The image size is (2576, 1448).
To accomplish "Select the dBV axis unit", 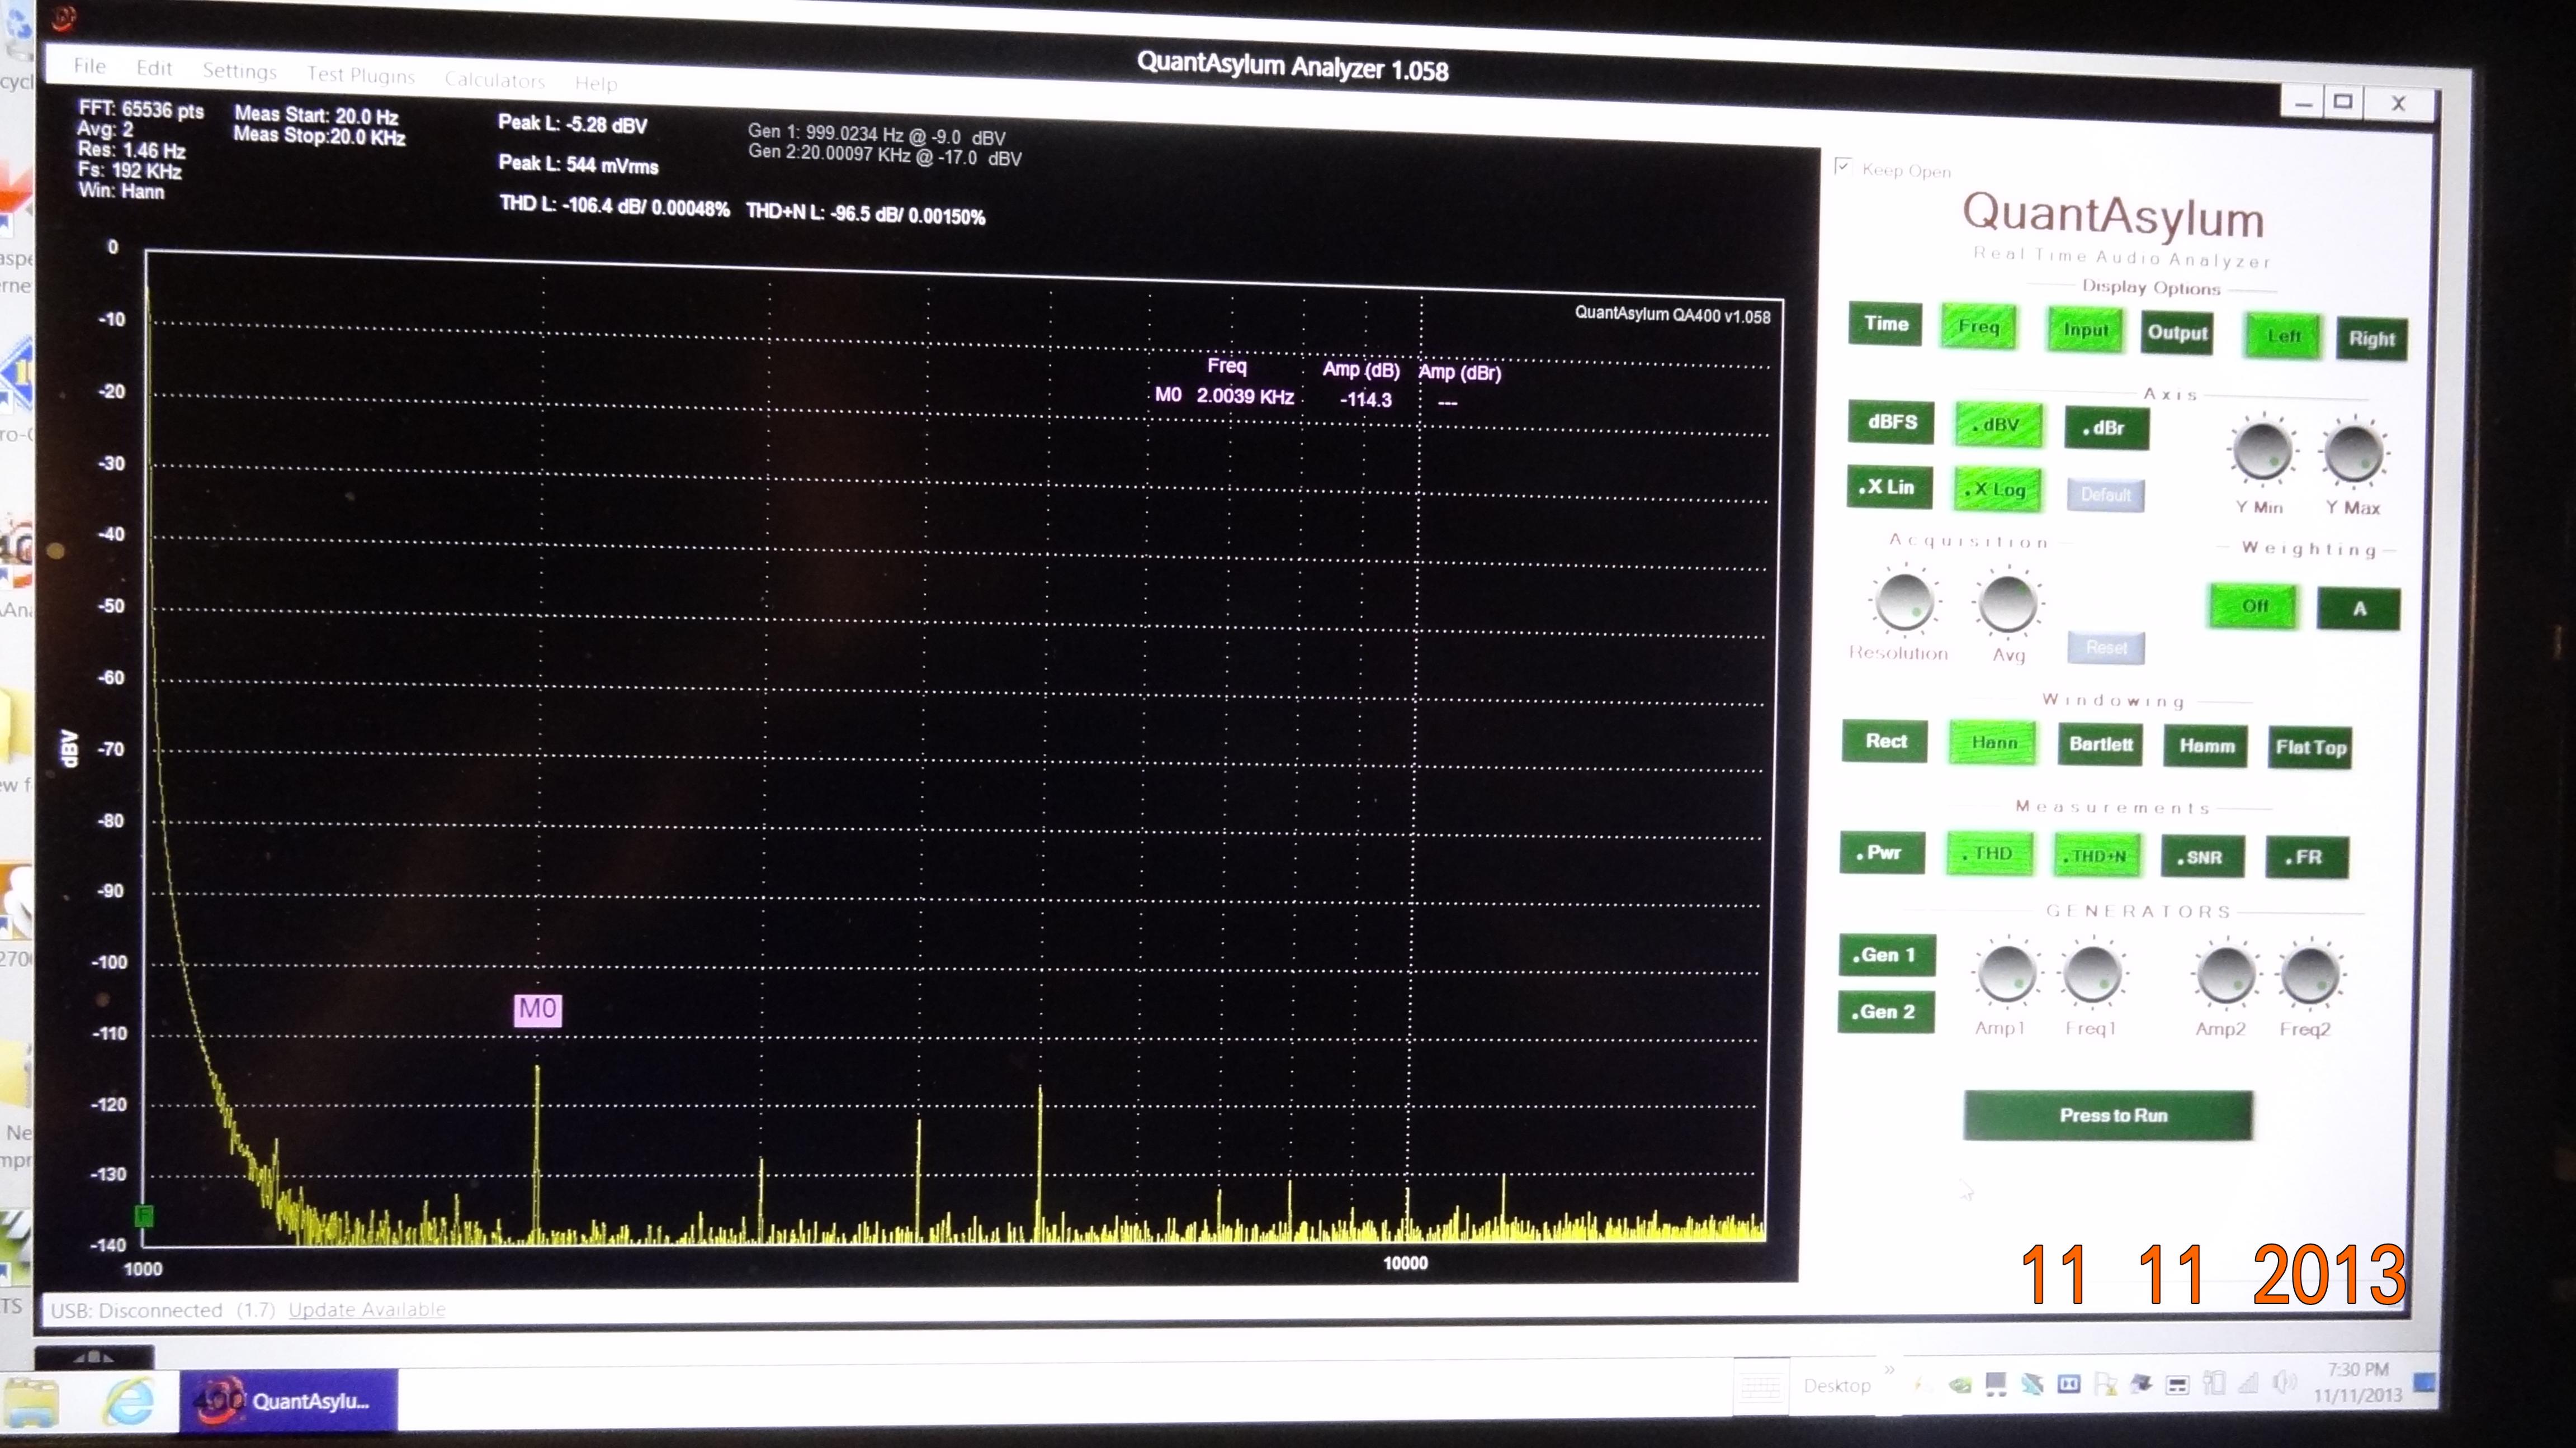I will [1998, 425].
